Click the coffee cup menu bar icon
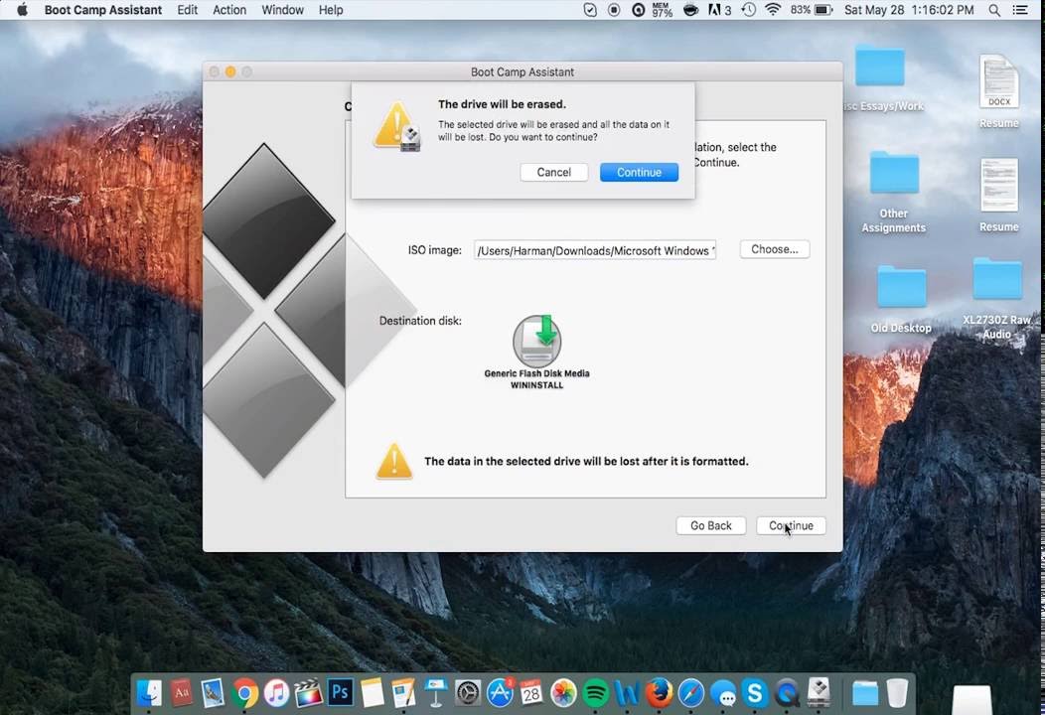 click(x=691, y=10)
